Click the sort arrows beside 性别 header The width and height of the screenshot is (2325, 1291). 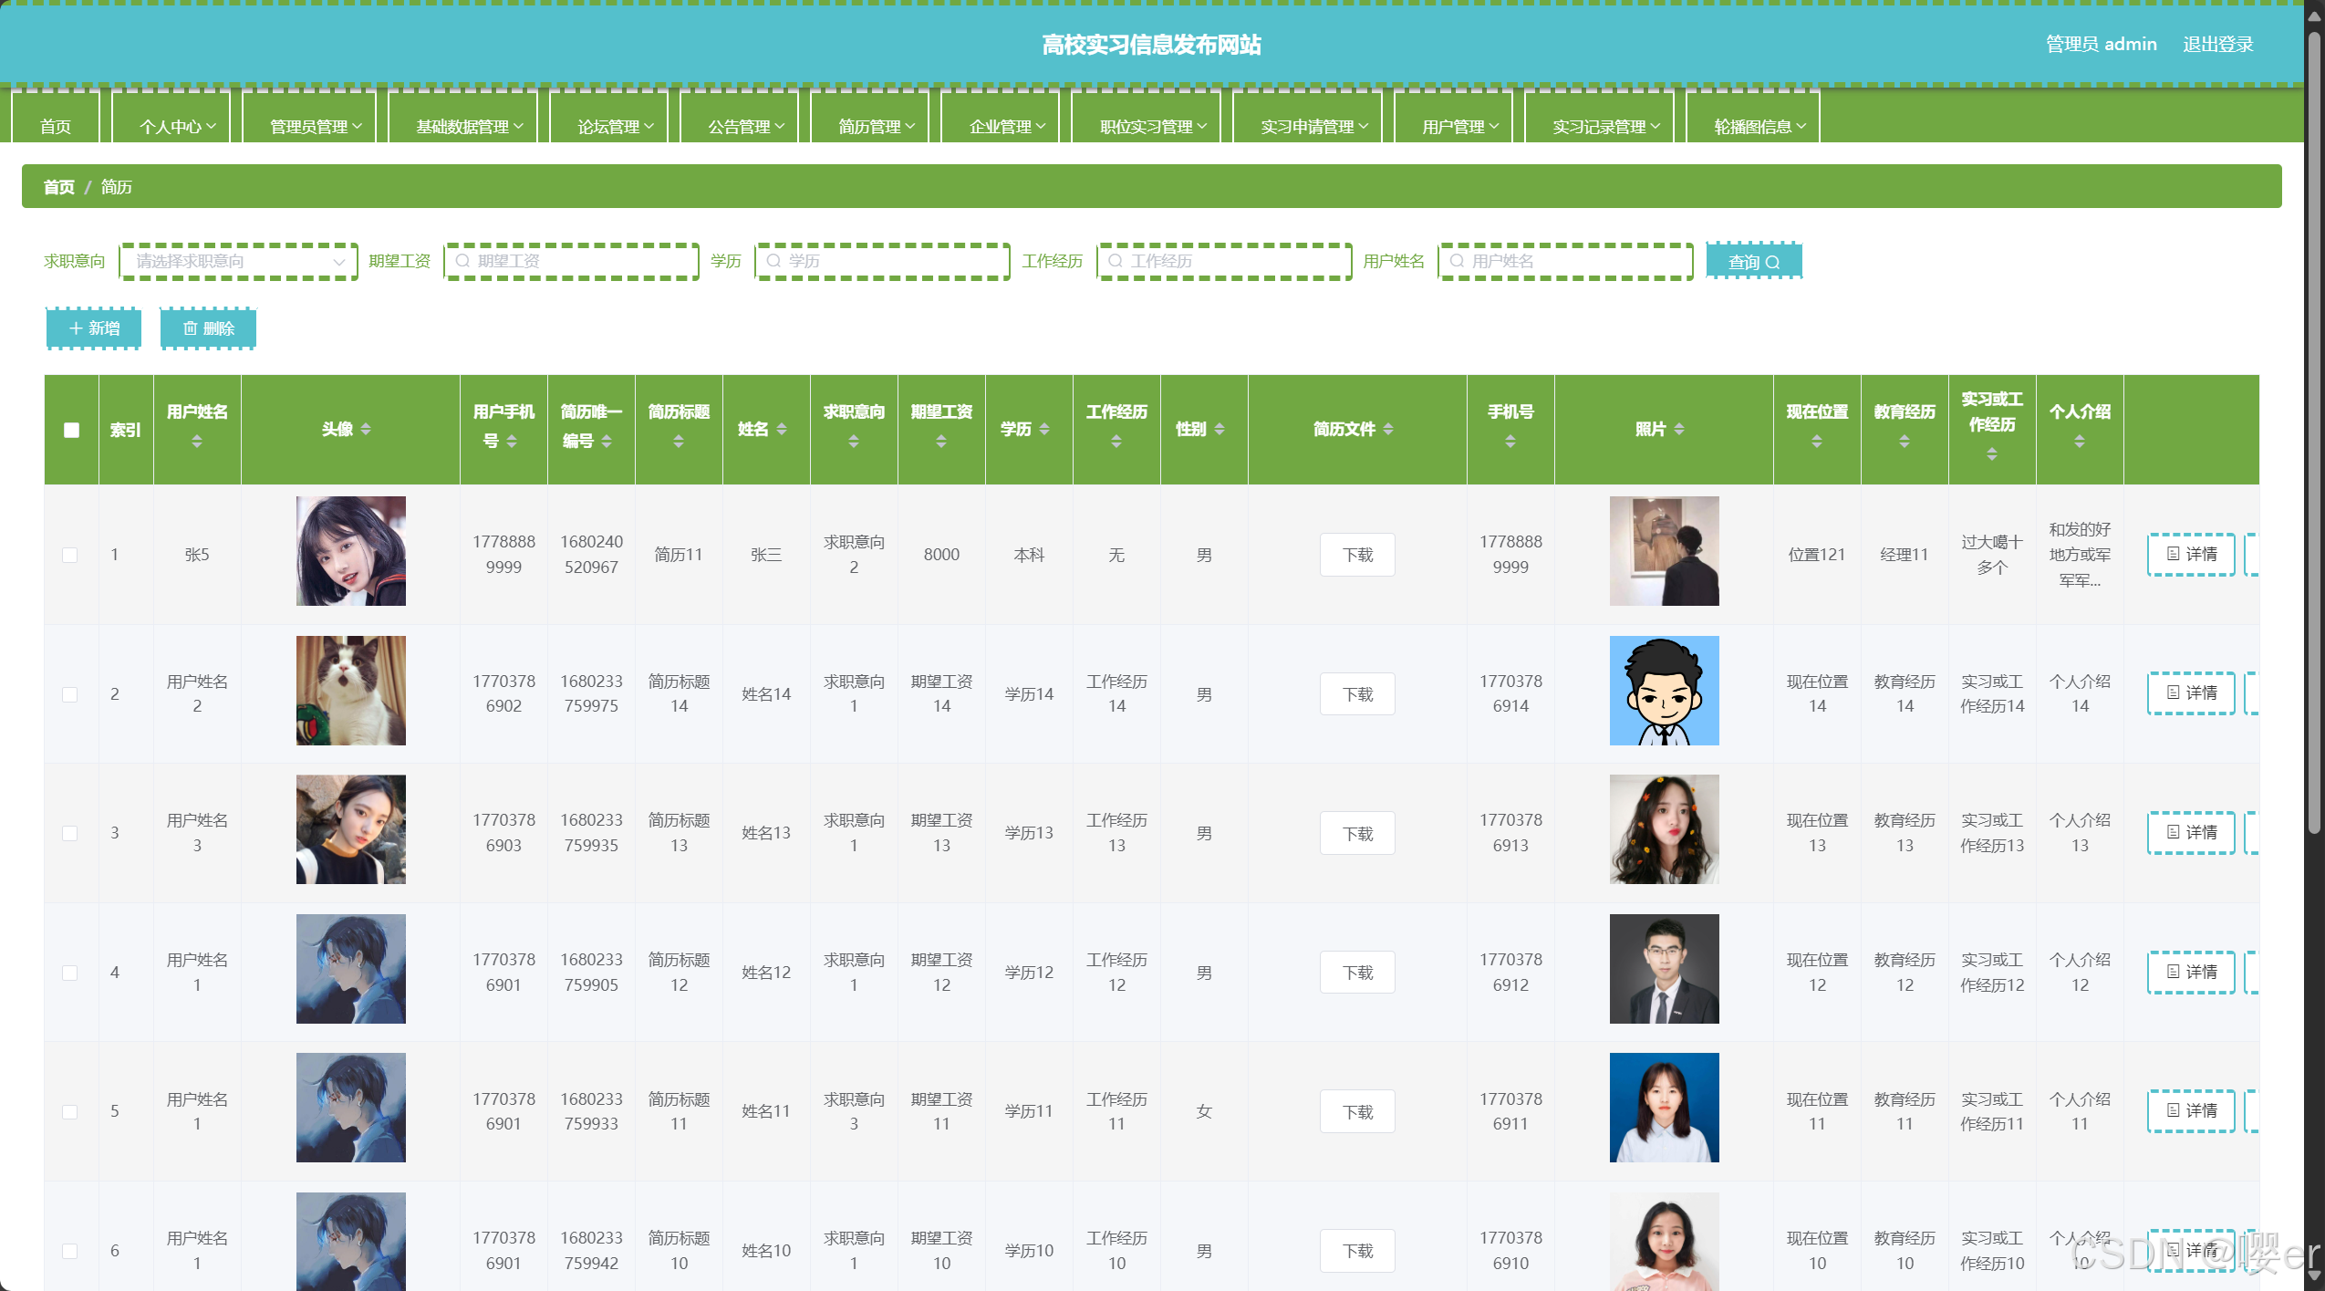1220,429
